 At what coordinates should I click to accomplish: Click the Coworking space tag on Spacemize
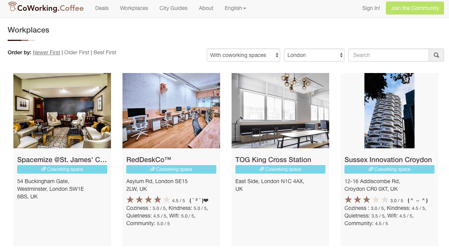click(x=62, y=169)
